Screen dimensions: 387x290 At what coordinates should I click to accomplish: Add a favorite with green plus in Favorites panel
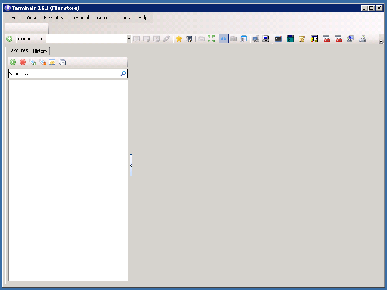13,62
